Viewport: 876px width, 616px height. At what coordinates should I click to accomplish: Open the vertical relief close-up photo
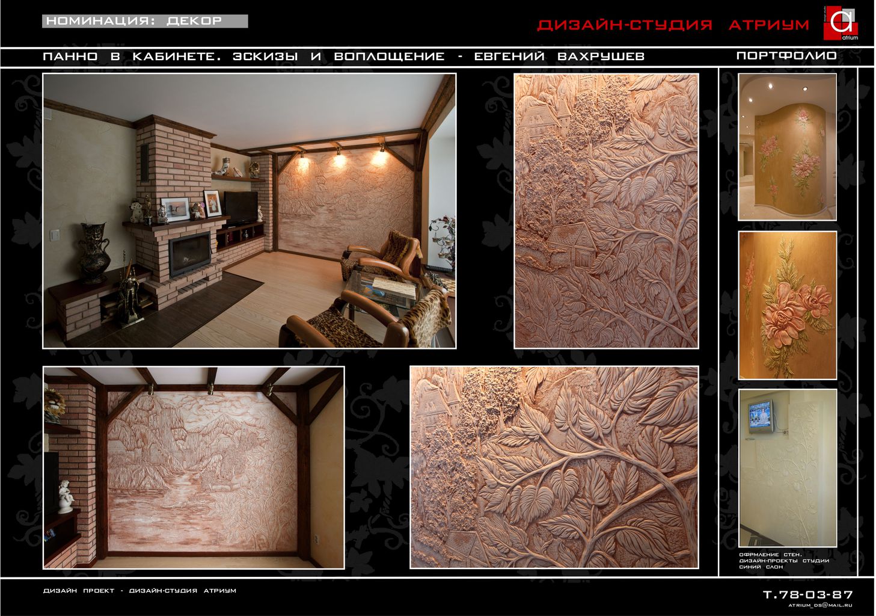pos(606,211)
